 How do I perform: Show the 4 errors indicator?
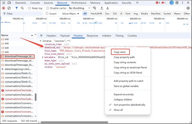coord(158,3)
